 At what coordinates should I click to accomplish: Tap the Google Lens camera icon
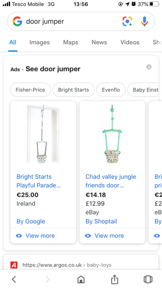[x=127, y=21]
